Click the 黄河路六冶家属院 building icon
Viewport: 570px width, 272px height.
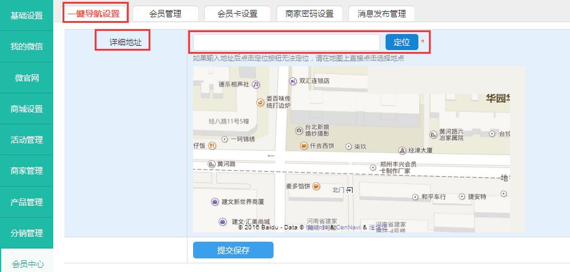(433, 134)
